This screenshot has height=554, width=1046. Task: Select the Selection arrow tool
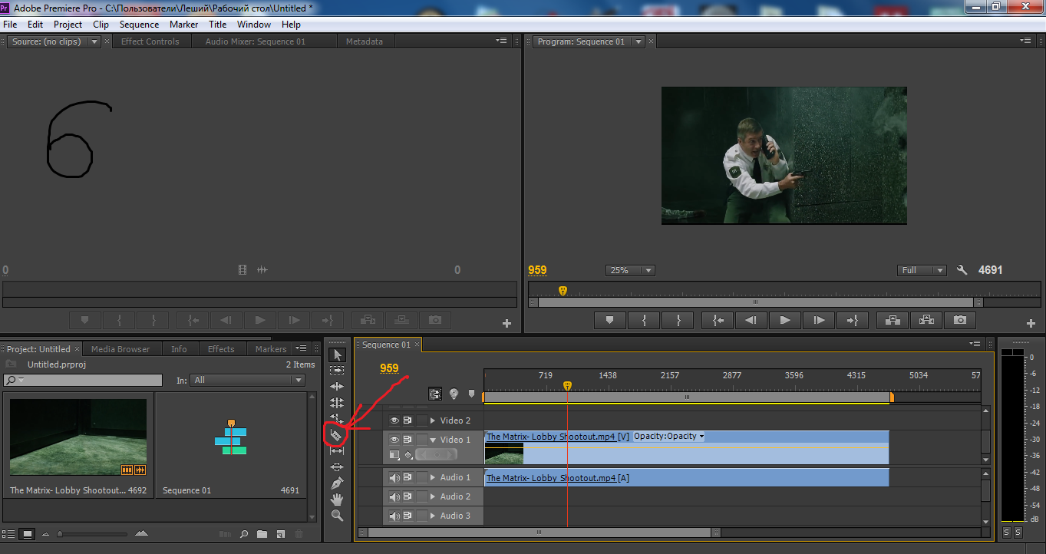pyautogui.click(x=337, y=354)
